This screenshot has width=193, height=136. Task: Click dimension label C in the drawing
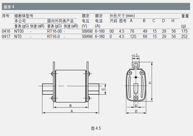click(x=103, y=89)
